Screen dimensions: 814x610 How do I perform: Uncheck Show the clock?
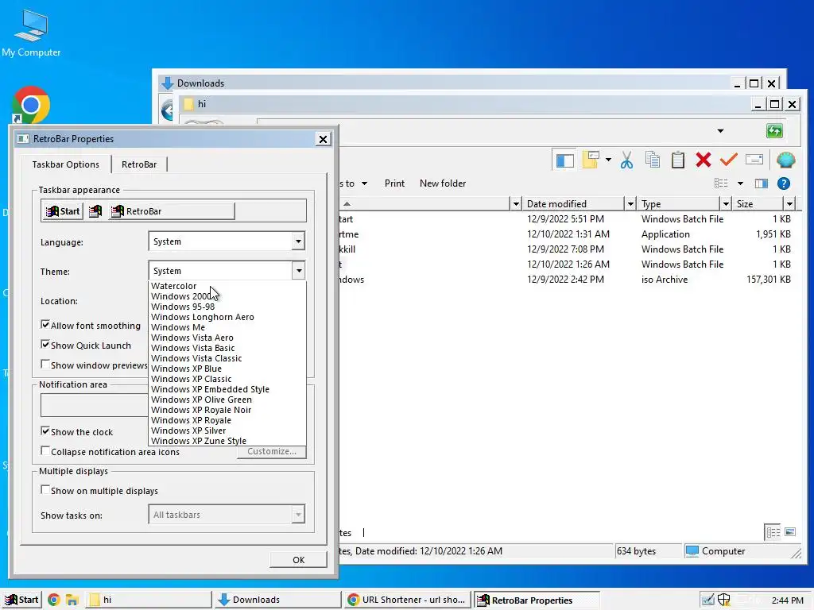[45, 431]
